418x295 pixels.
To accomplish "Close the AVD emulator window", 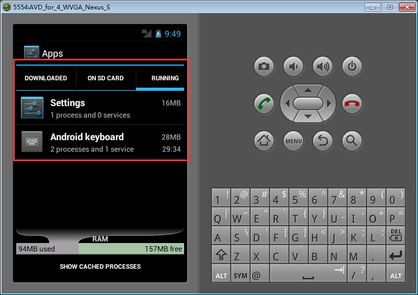I will click(x=407, y=7).
